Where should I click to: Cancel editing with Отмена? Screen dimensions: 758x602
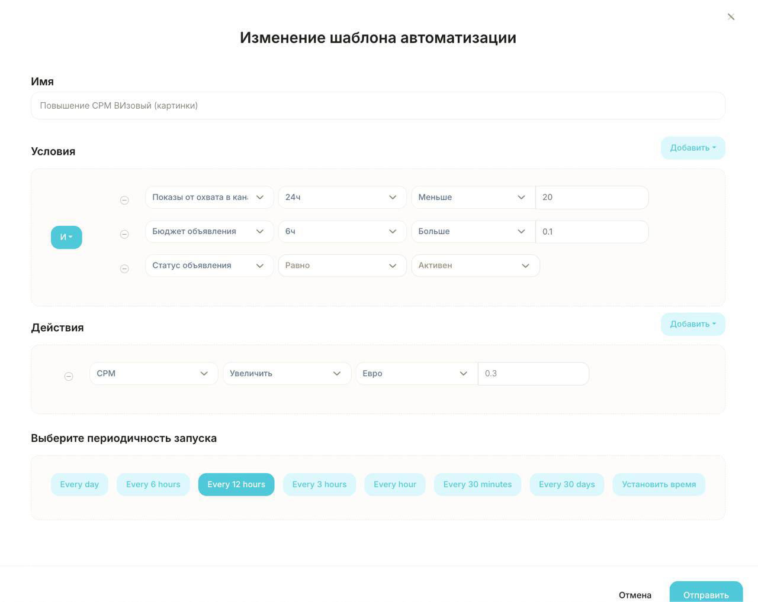634,594
